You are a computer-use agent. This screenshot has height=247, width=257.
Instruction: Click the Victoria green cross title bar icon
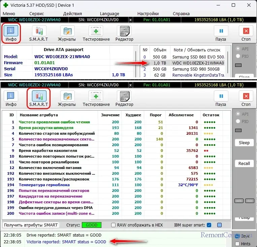point(6,5)
